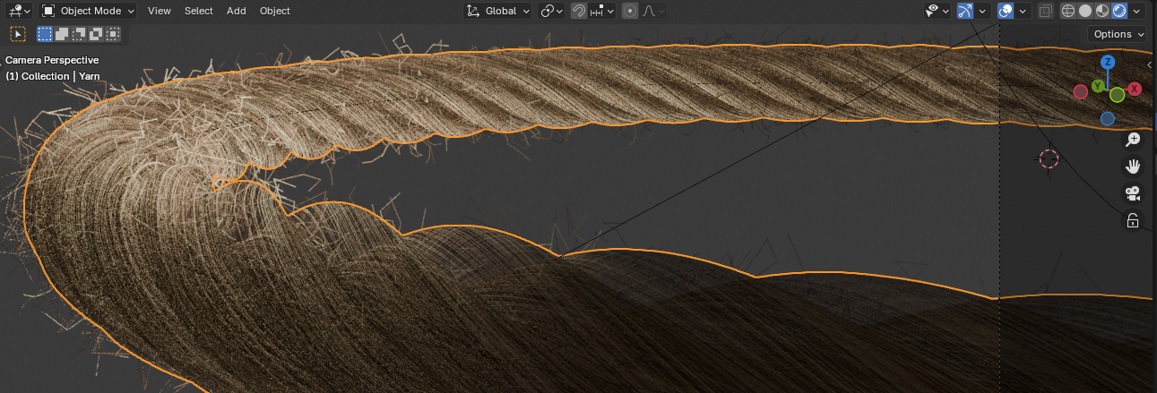This screenshot has width=1157, height=393.
Task: Toggle X-Ray mode
Action: (1045, 11)
